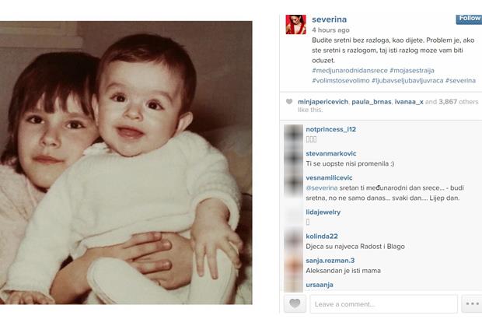Open hashtag #medjunarodnidansrece

point(350,71)
